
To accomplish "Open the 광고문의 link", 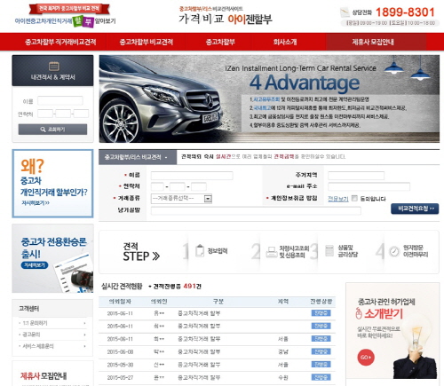I will (31, 335).
